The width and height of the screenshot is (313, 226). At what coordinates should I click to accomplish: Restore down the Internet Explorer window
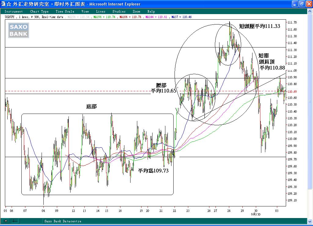[302, 4]
